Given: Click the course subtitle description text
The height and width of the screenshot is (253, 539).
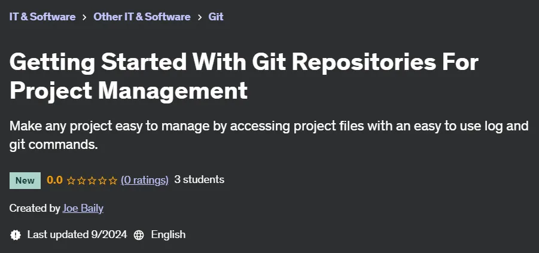Looking at the screenshot, I should [269, 135].
